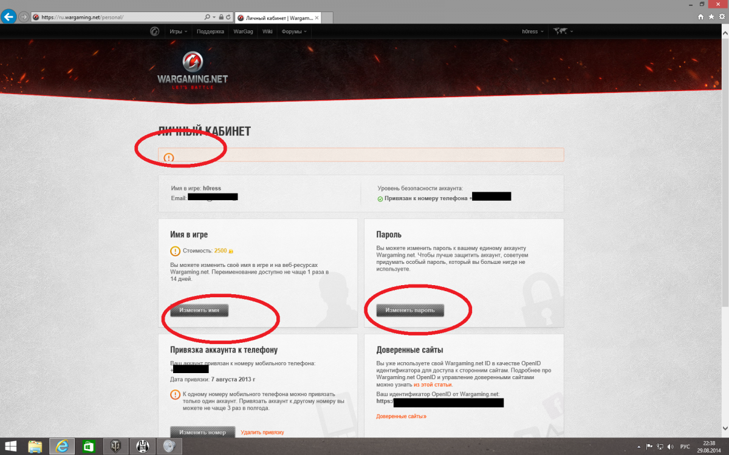Refresh the page with the reload icon
Screen dimensions: 729x455
pyautogui.click(x=228, y=17)
